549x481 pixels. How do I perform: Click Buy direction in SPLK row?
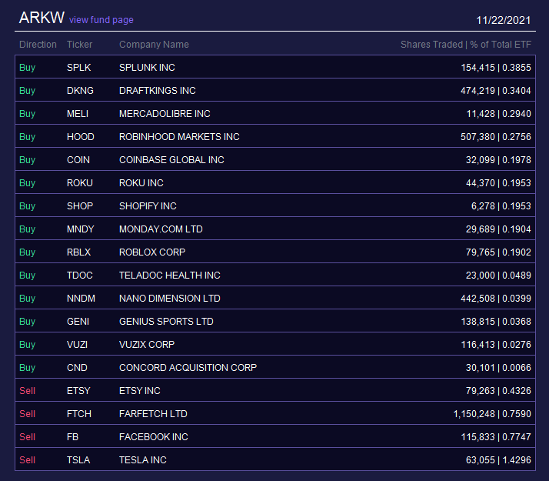click(28, 67)
